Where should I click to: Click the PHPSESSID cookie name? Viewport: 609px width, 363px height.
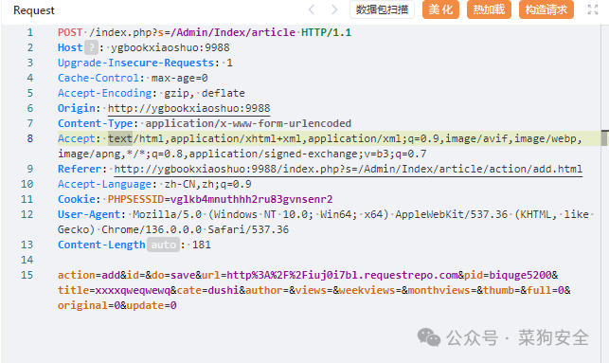[135, 199]
